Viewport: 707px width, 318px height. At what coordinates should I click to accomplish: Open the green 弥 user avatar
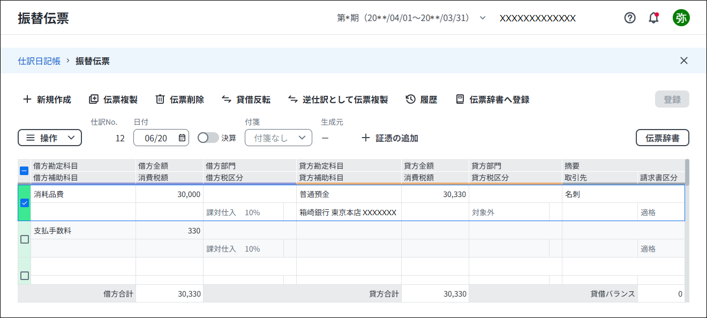tap(681, 18)
